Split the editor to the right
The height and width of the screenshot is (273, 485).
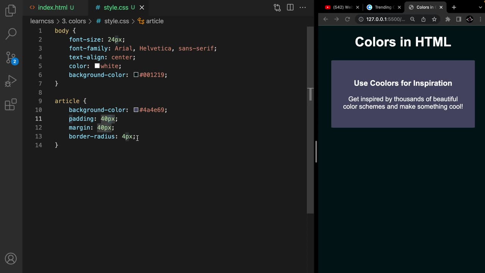click(x=290, y=8)
